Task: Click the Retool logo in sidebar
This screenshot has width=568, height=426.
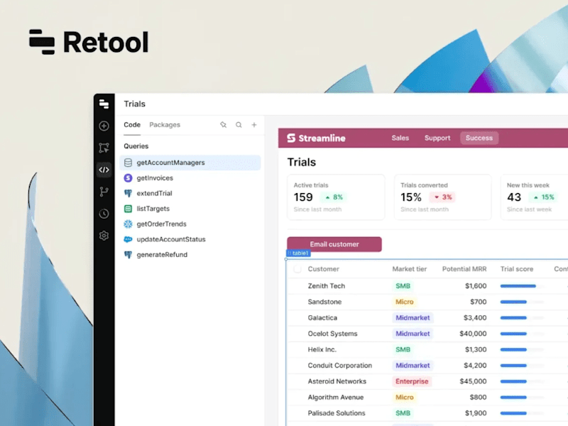Action: (104, 104)
